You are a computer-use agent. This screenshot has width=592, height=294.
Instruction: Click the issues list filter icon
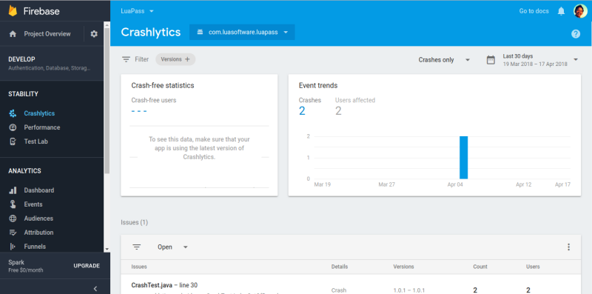tap(137, 247)
